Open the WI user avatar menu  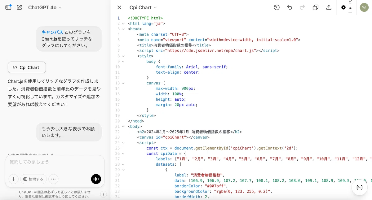364,7
